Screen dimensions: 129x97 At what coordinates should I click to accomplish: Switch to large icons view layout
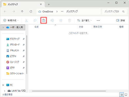coord(126,95)
